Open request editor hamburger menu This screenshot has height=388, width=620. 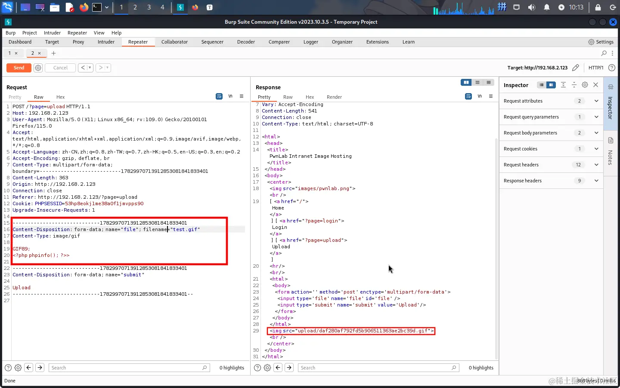click(242, 96)
